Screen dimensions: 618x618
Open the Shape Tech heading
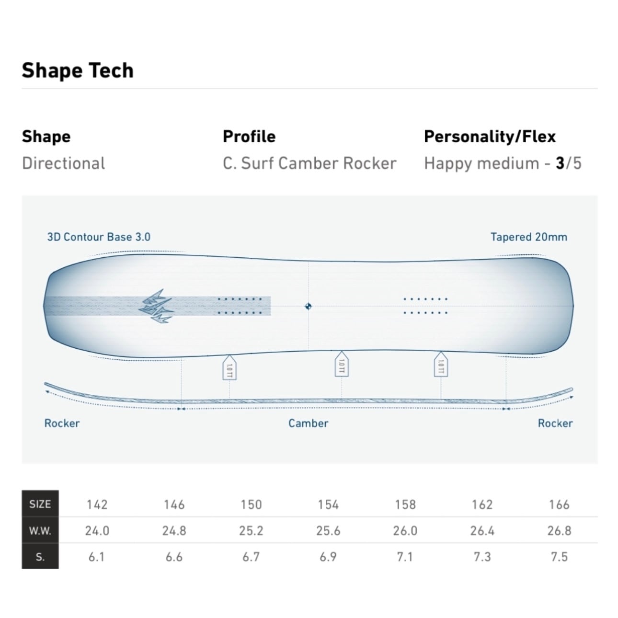(x=78, y=70)
